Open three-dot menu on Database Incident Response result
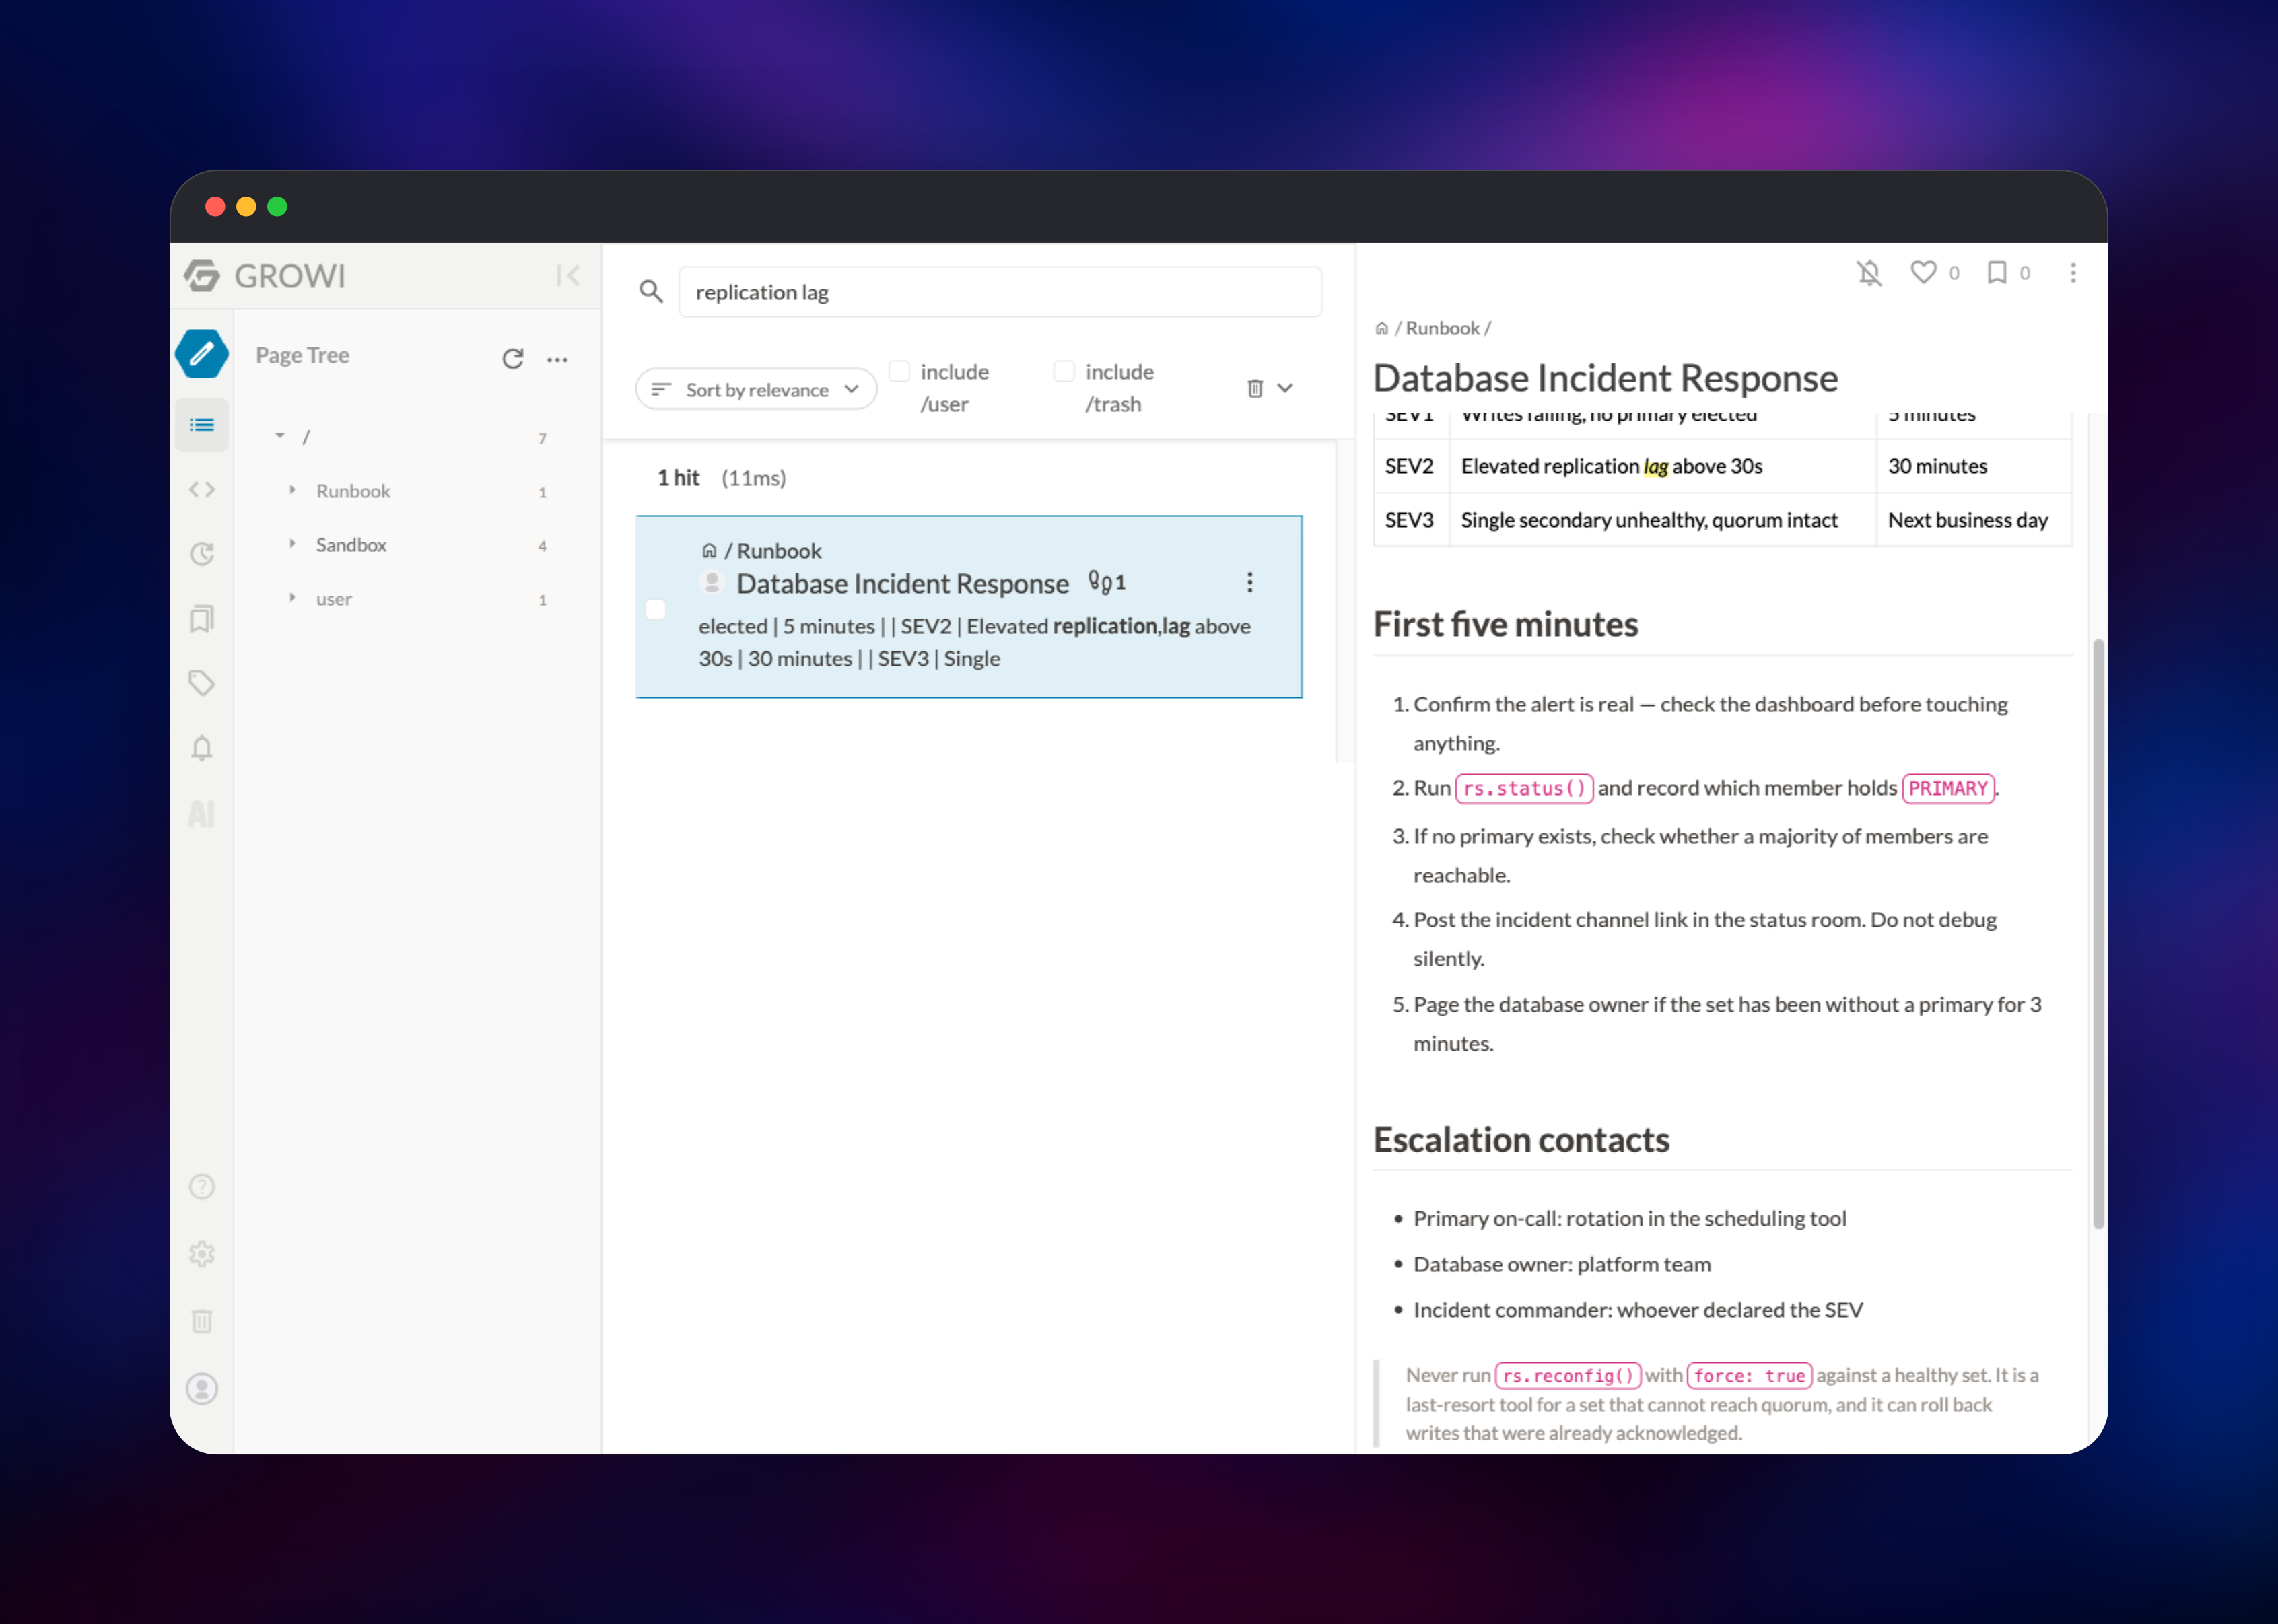This screenshot has height=1624, width=2278. 1249,582
